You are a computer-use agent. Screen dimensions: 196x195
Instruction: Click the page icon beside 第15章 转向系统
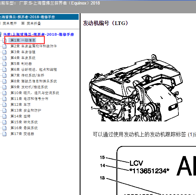(x=5, y=122)
